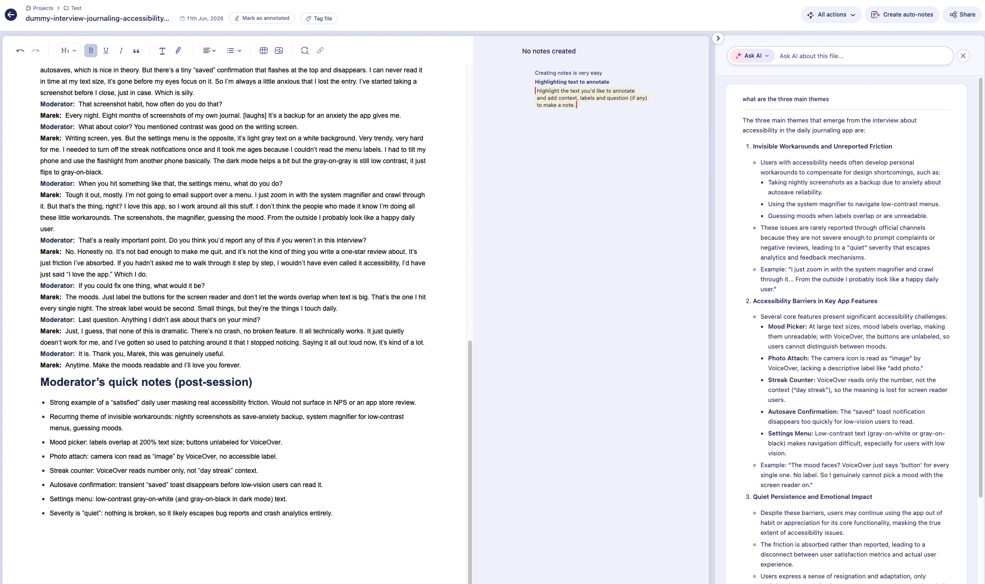This screenshot has width=985, height=584.
Task: Click the Share button
Action: 962,15
